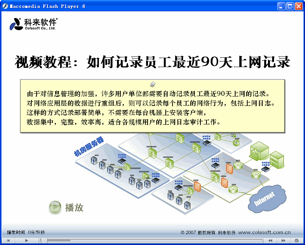The height and width of the screenshot is (245, 305).
Task: Click the fast forward double-arrow button
Action: (x=283, y=240)
